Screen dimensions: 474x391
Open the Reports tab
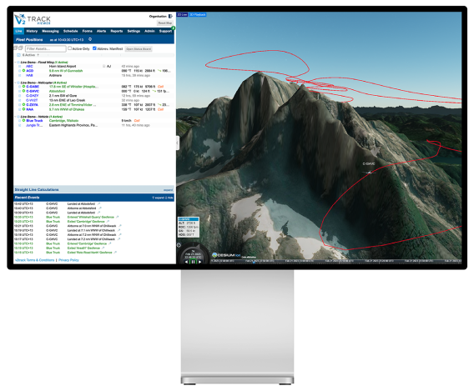[117, 31]
